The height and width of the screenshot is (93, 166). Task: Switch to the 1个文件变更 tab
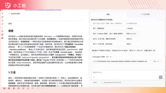point(145,14)
